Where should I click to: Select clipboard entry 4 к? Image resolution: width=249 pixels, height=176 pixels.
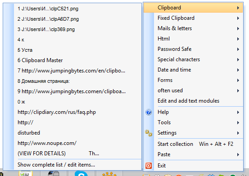[x=72, y=40]
